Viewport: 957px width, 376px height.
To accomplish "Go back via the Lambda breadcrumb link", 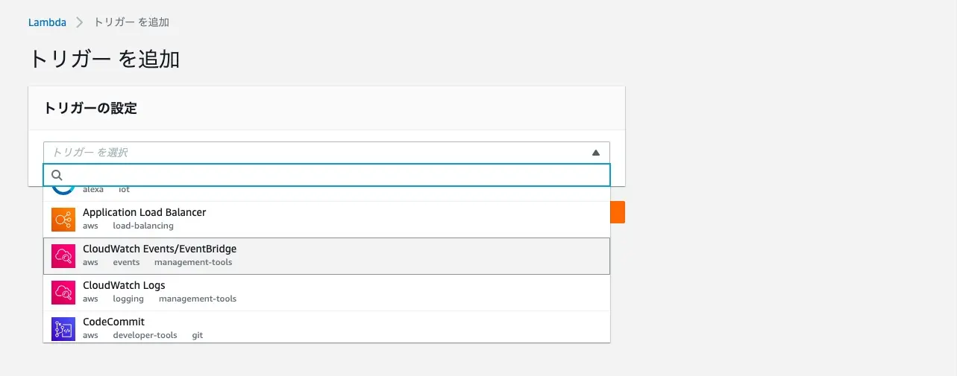I will 47,22.
